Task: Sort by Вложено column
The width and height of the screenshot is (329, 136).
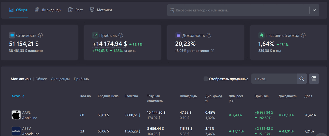Action: (x=131, y=96)
